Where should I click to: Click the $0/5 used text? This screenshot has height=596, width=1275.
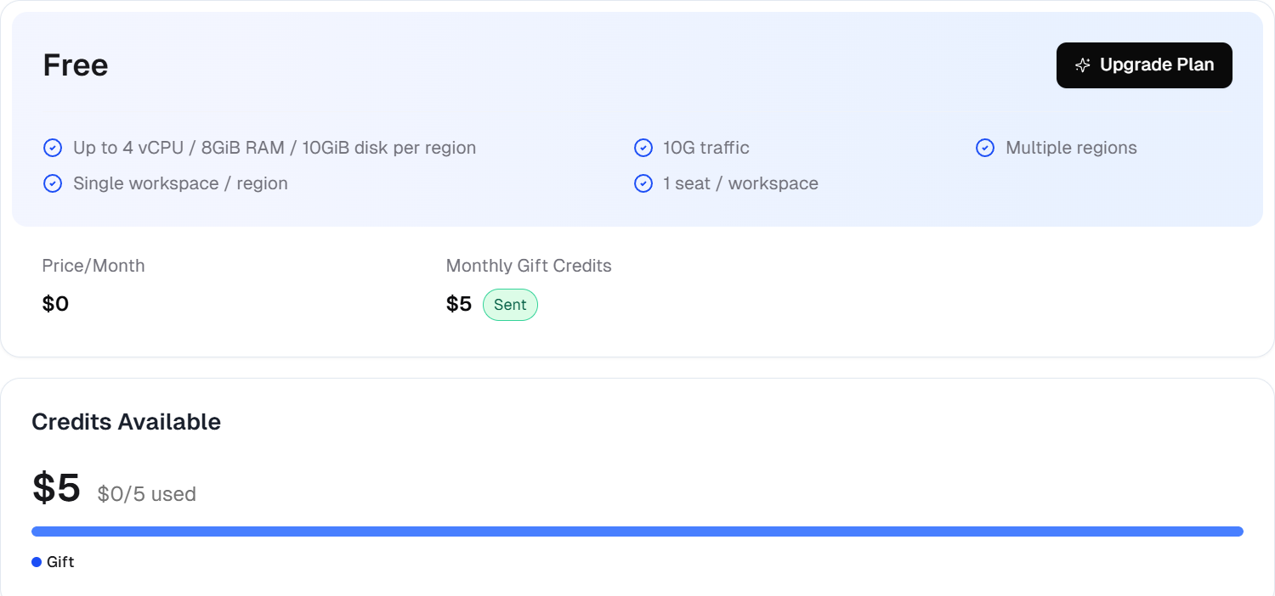coord(147,494)
